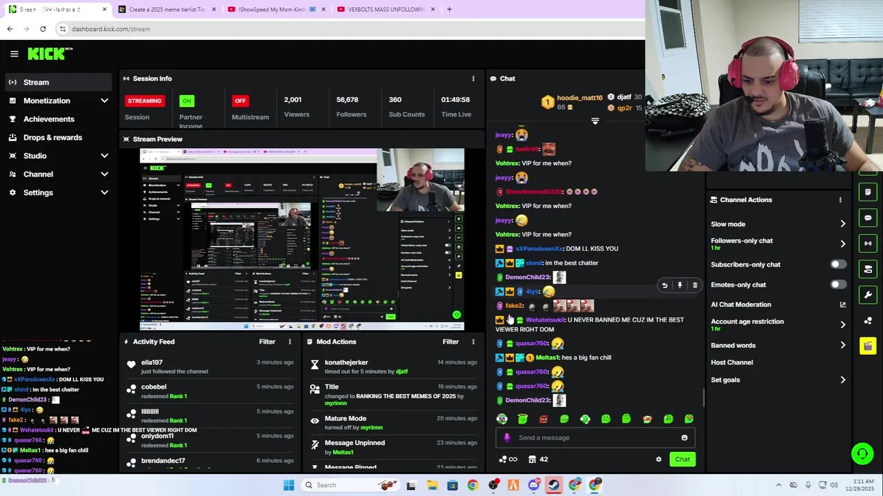Open Discord from the taskbar

tap(534, 485)
